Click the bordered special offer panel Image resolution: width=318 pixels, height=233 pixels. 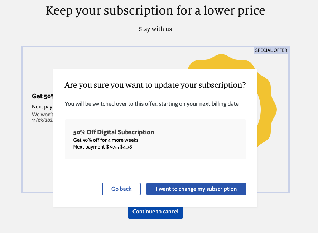tap(36, 161)
